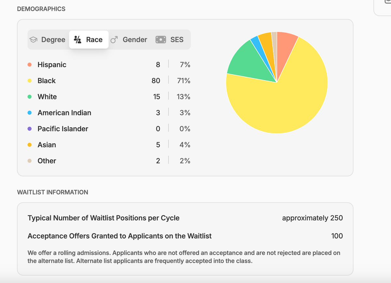Click the Asian legend label
This screenshot has width=391, height=283.
pyautogui.click(x=47, y=145)
